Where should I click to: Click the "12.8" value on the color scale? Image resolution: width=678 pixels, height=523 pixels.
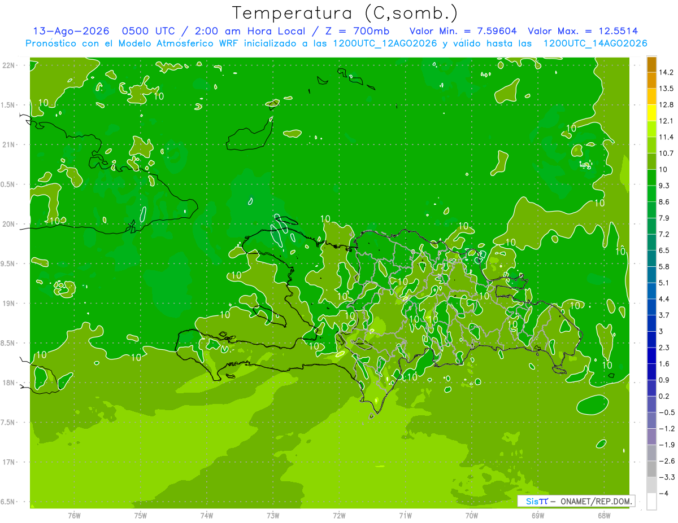coord(666,104)
